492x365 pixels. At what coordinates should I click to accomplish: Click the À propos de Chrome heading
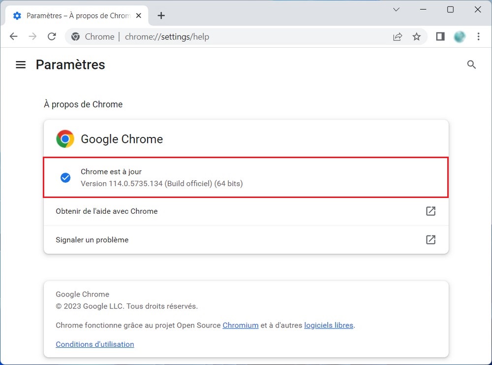pos(83,104)
